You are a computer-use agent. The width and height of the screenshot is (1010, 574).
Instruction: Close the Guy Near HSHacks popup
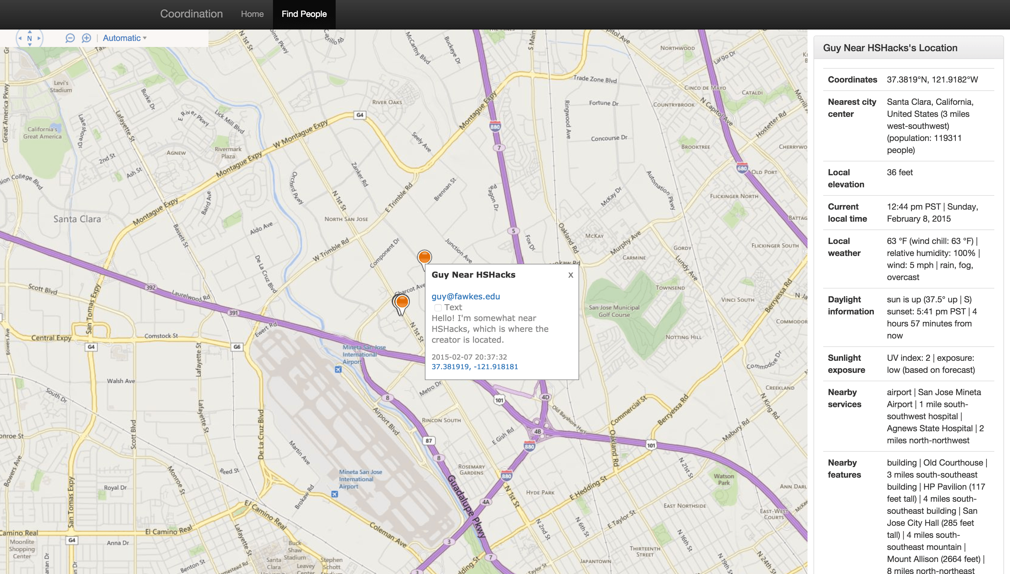point(570,275)
